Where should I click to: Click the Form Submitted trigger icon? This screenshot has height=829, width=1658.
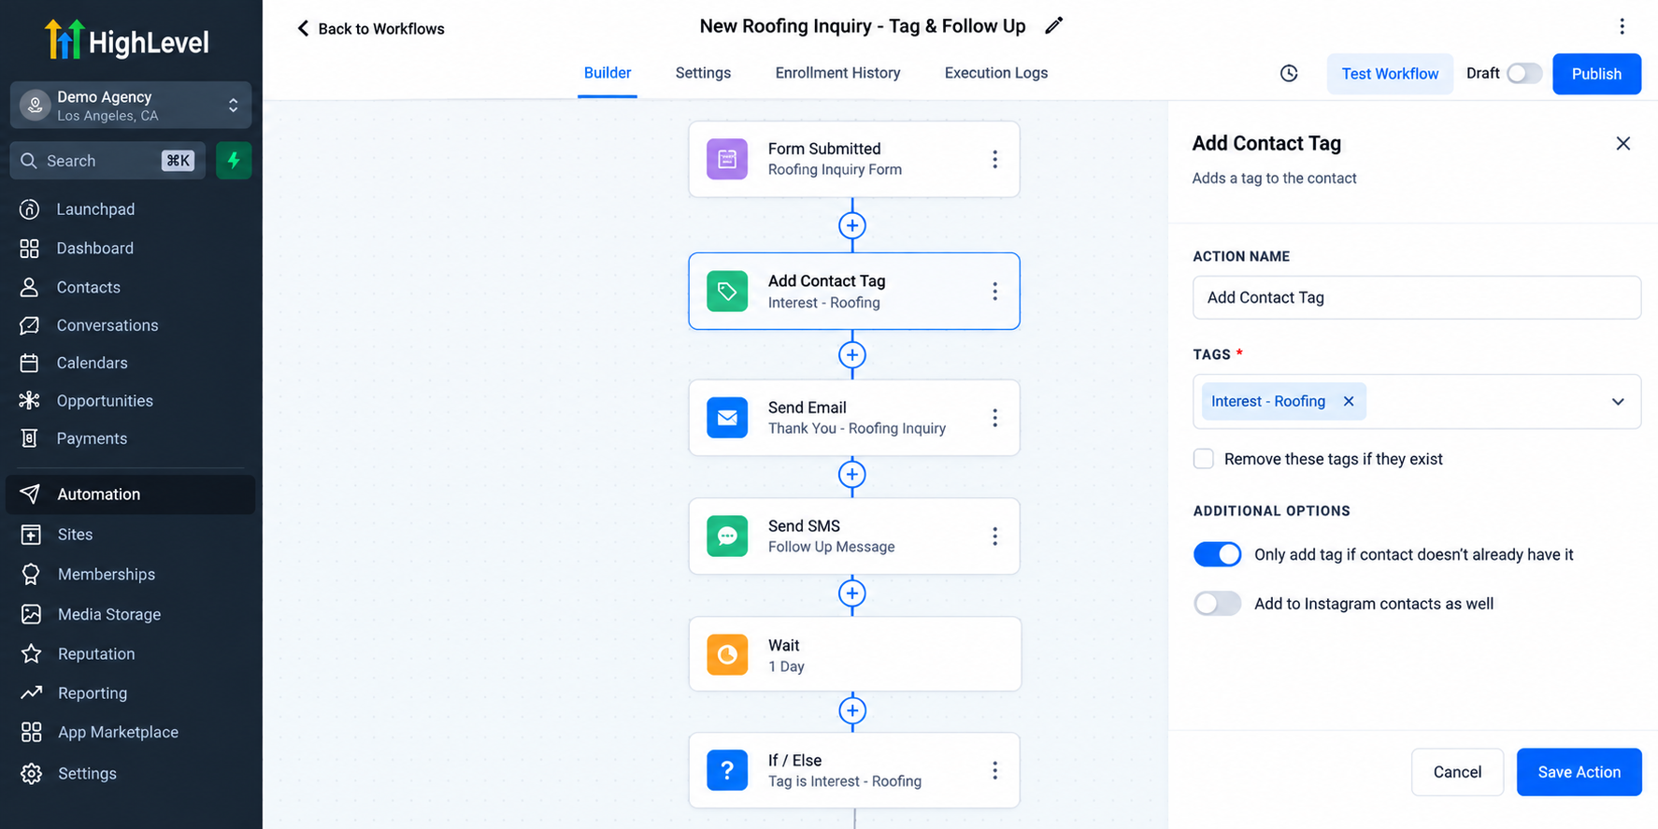pos(727,159)
